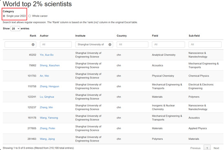224x150 pixels.
Task: Click Polymers sub-field in Lu, Qinghua row
Action: point(194,97)
